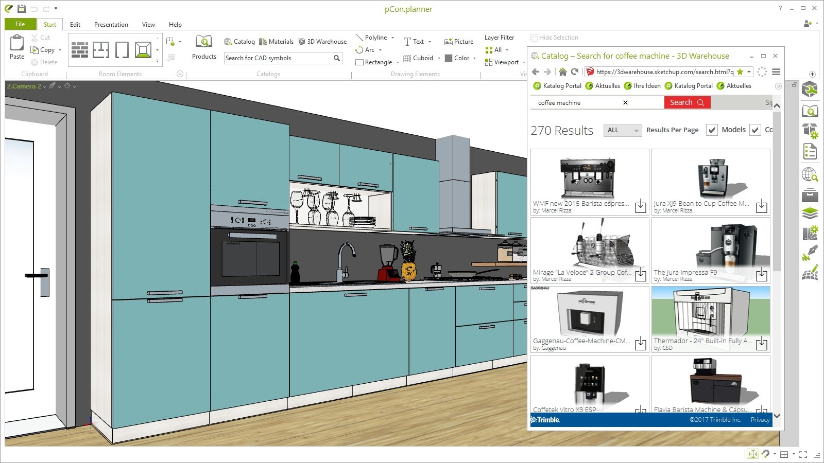Click the Save icon in title bar

(x=21, y=9)
